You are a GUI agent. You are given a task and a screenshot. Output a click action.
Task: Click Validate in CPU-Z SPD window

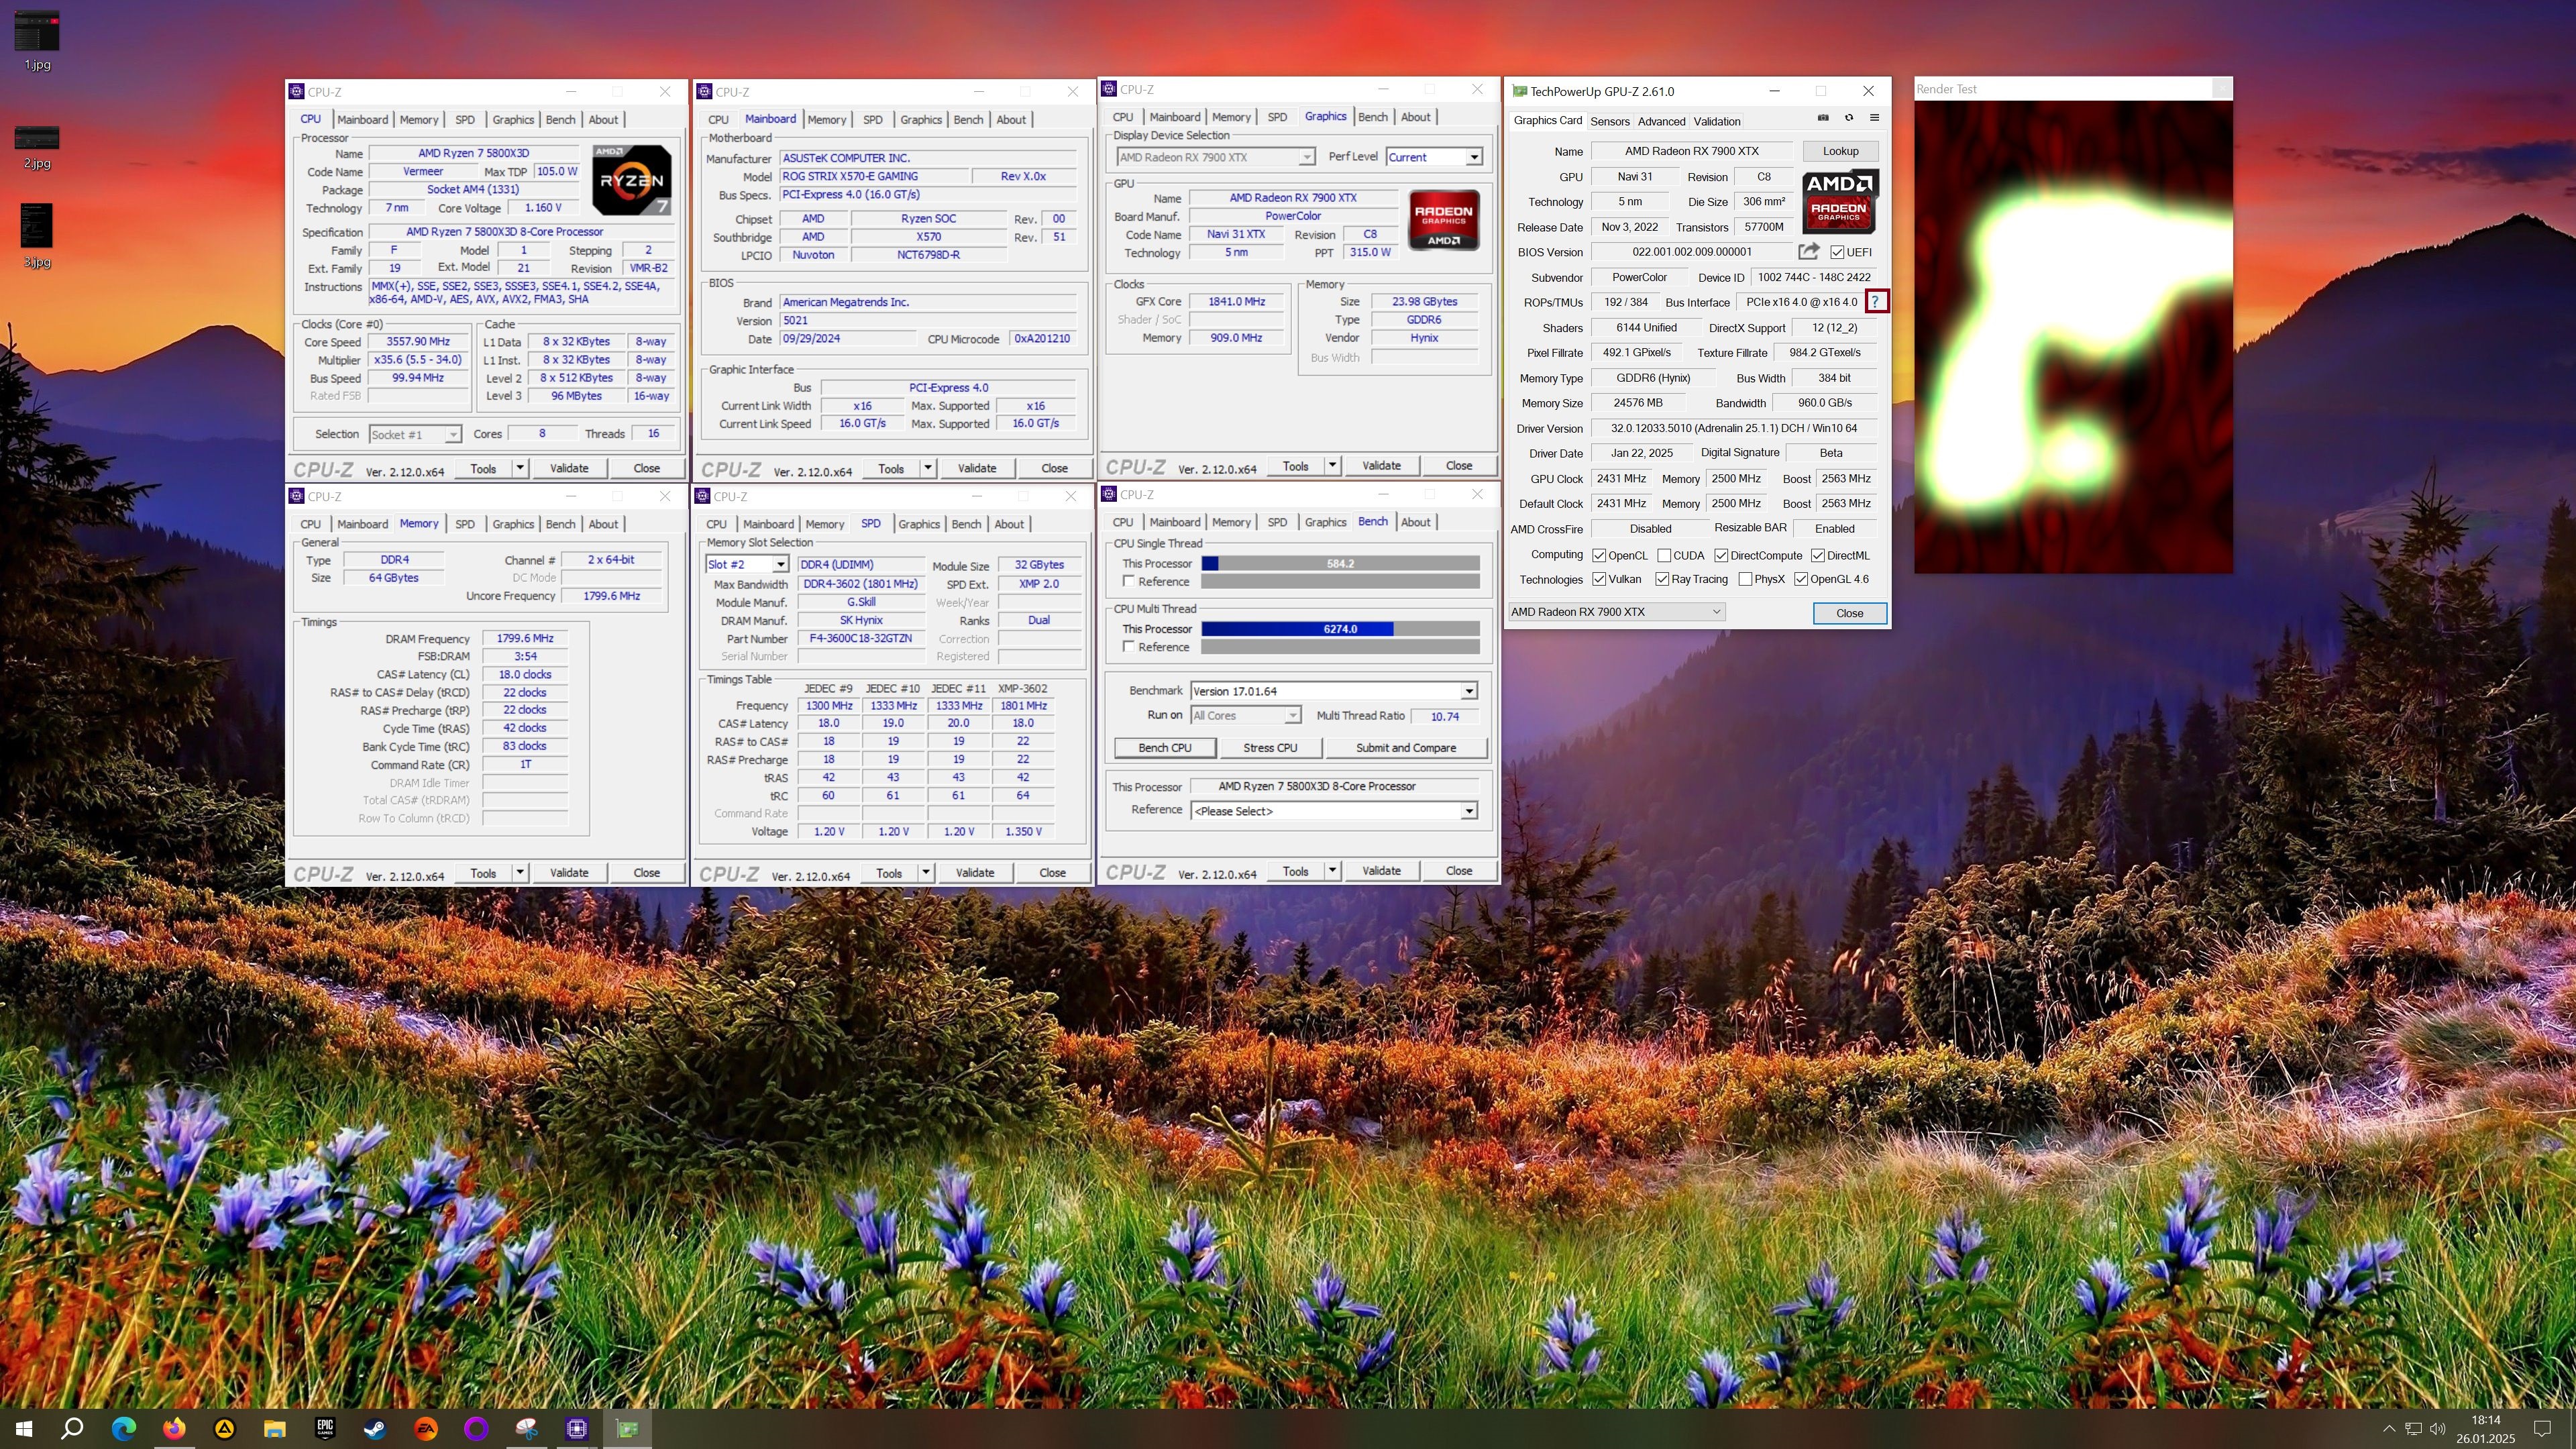pos(974,873)
